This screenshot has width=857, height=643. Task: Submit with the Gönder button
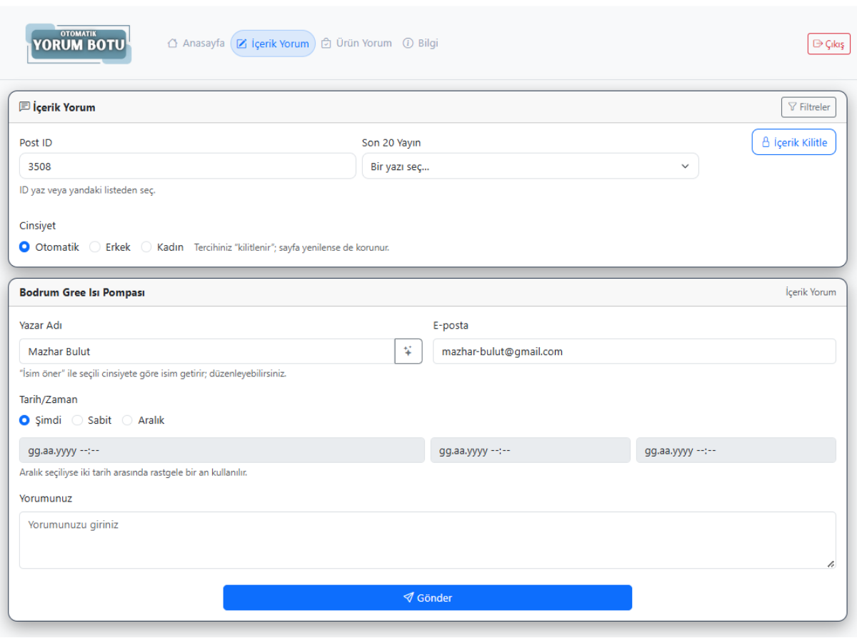tap(427, 598)
